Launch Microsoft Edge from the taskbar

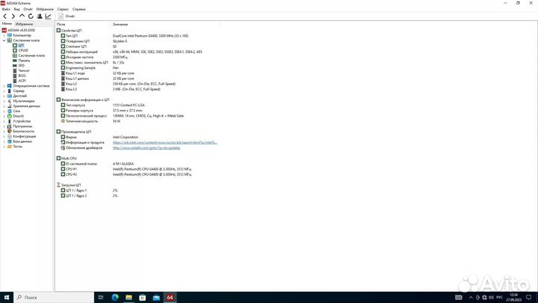point(115,298)
